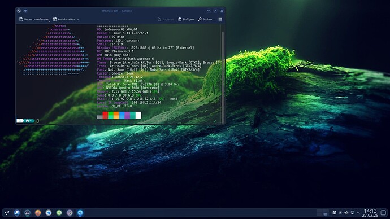This screenshot has width=390, height=219.
Task: Expand the Ansicht teilen dropdown arrow
Action: (x=78, y=19)
